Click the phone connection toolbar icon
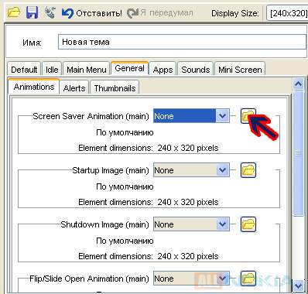308x294 pixels. [x=50, y=12]
